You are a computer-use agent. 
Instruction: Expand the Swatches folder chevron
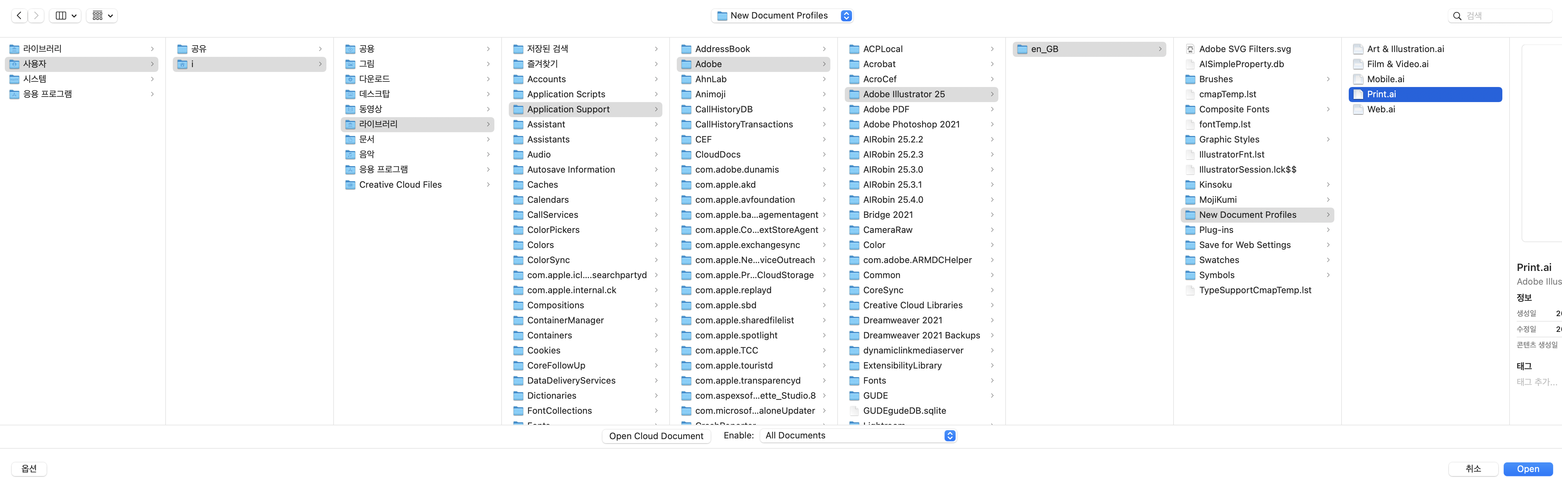[x=1328, y=260]
